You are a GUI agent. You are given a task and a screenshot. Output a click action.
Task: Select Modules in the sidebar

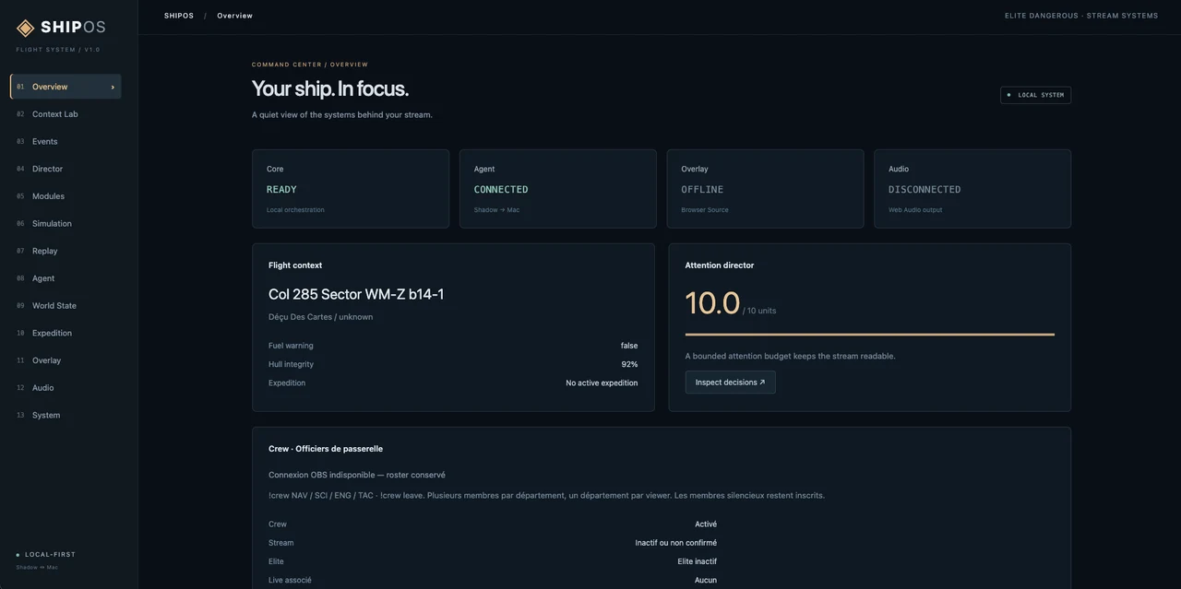66,196
